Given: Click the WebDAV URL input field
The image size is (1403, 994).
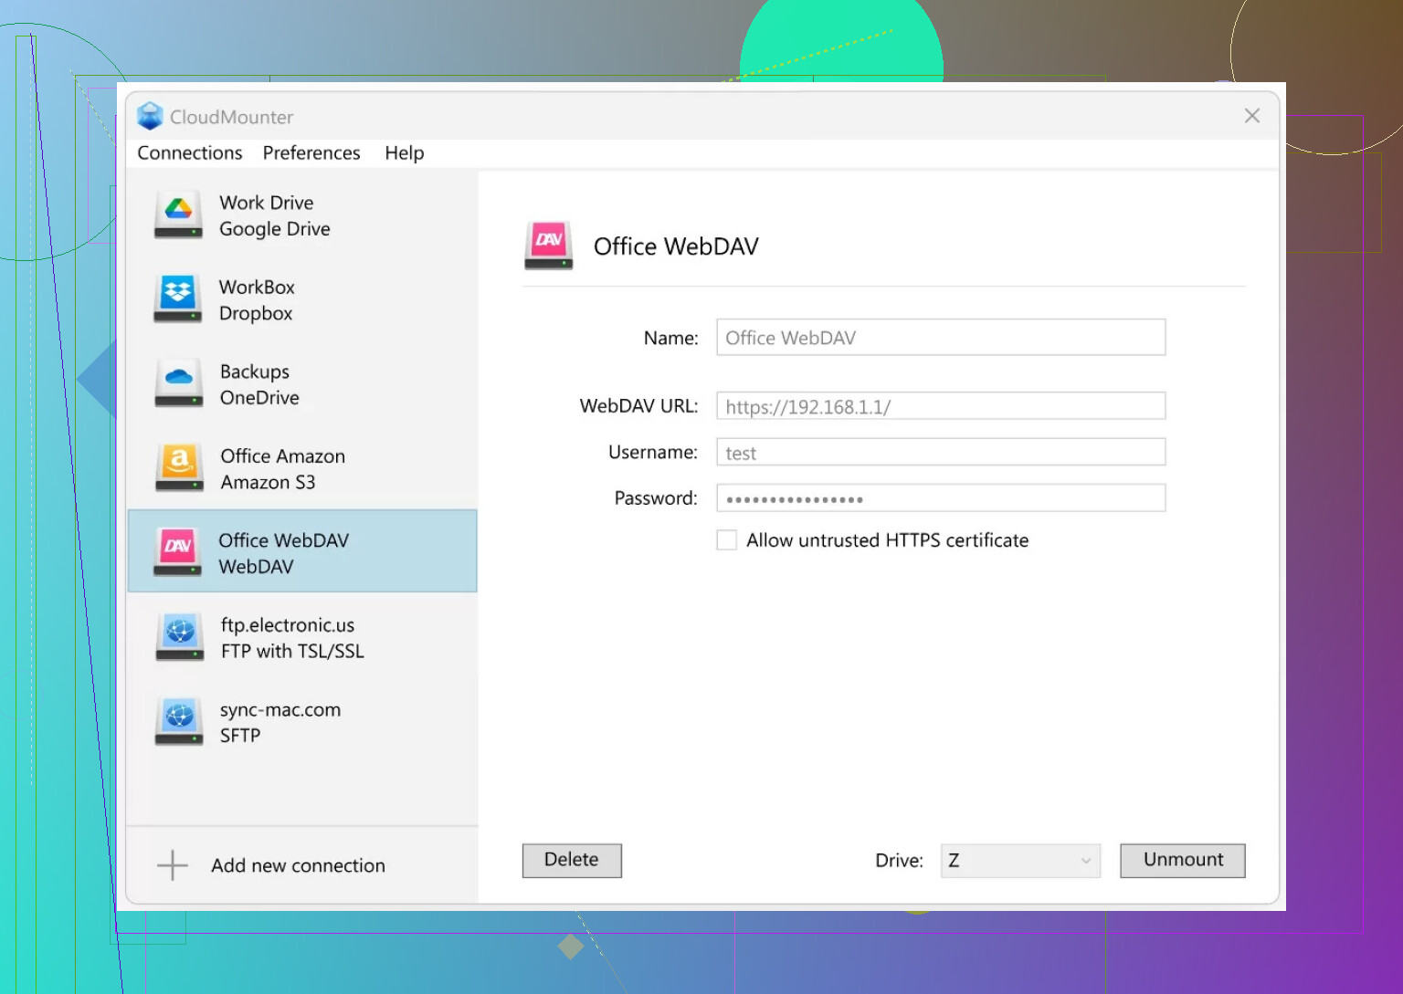Looking at the screenshot, I should (x=941, y=406).
